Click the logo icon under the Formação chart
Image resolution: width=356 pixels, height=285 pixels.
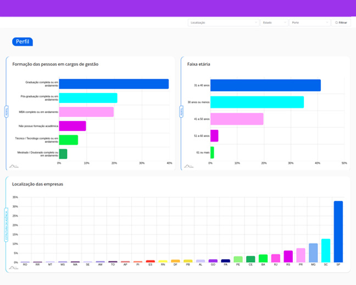[x=14, y=165]
